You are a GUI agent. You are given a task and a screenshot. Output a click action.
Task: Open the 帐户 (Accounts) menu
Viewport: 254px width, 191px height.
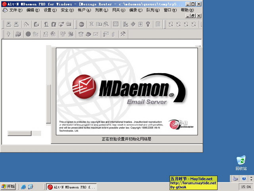84,10
